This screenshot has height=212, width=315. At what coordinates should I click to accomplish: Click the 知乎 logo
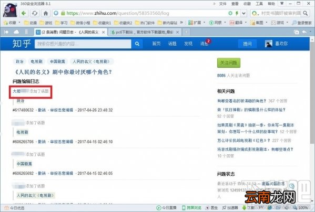[22, 44]
